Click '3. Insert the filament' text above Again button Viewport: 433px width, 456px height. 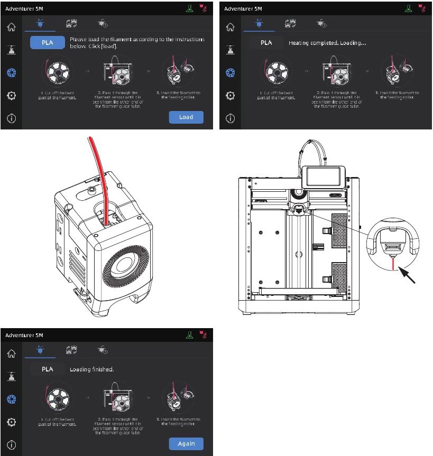pos(178,422)
